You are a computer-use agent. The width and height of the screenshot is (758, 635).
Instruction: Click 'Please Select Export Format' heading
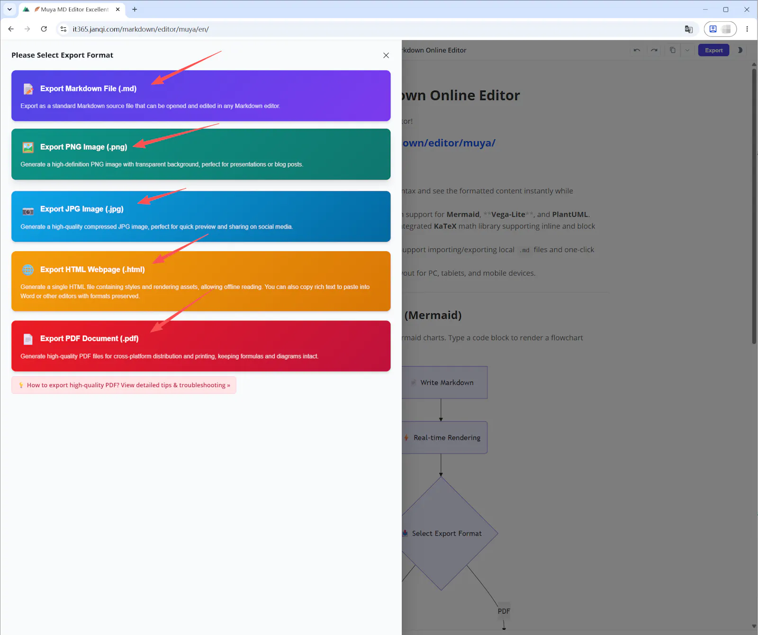(x=63, y=55)
